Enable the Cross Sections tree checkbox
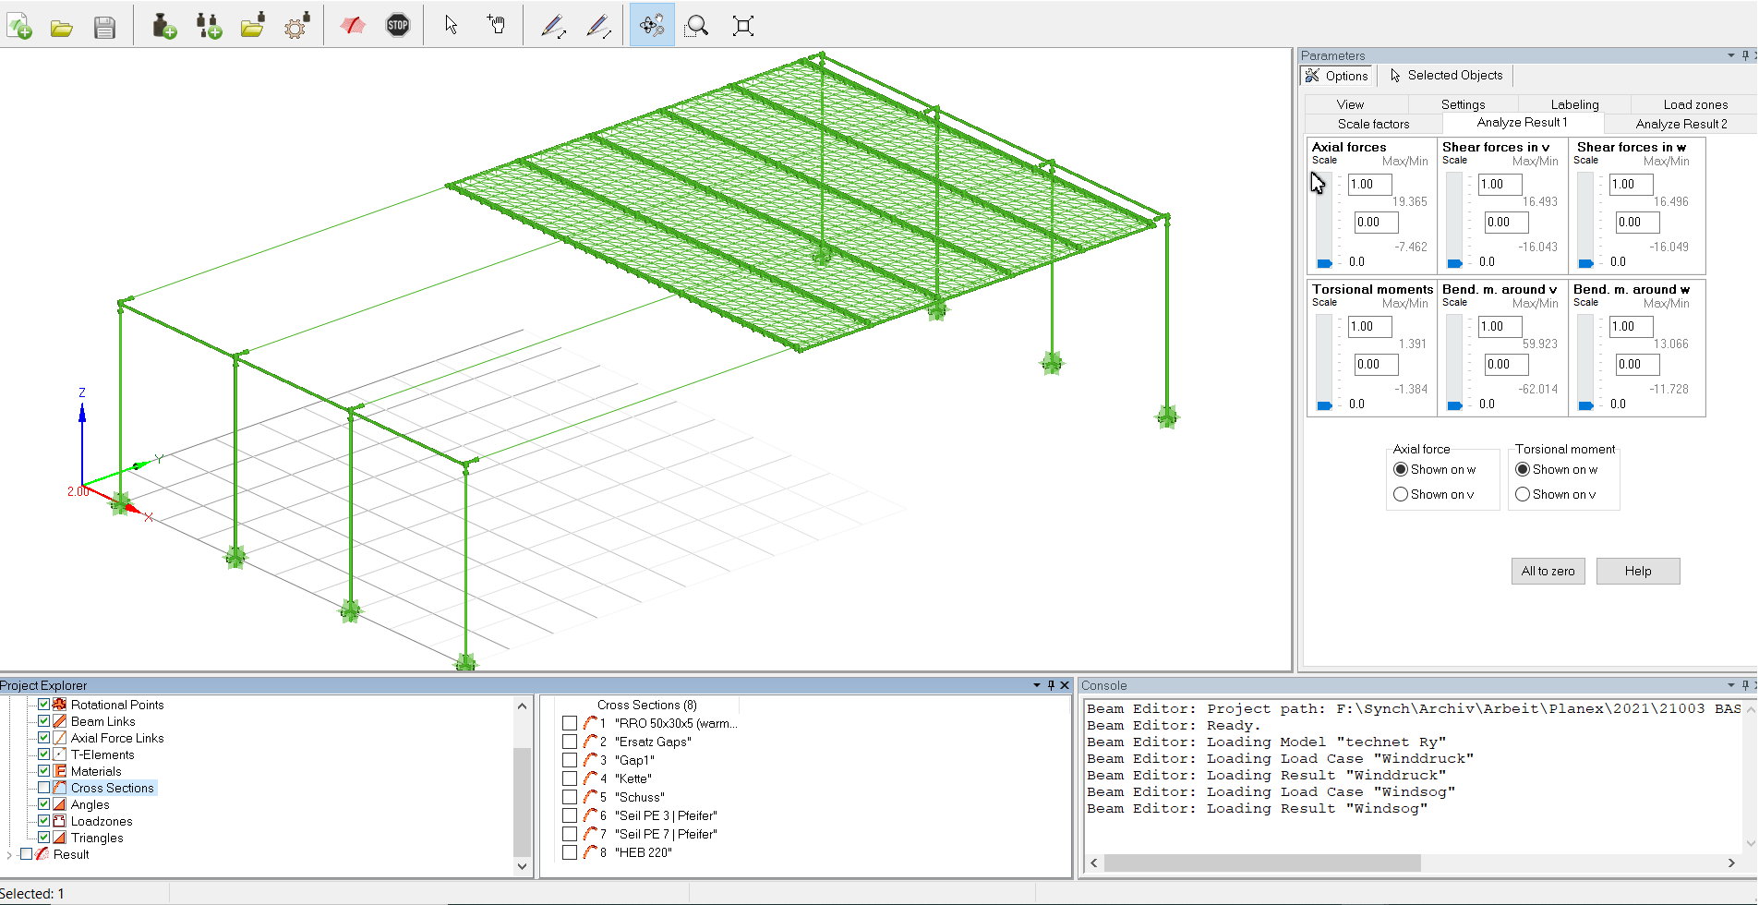The image size is (1759, 905). 43,788
